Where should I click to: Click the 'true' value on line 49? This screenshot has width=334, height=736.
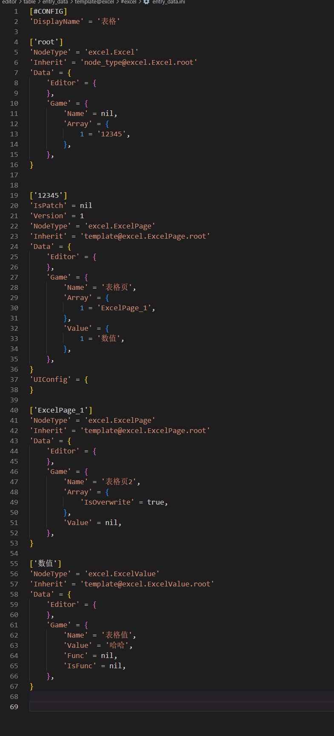point(155,502)
